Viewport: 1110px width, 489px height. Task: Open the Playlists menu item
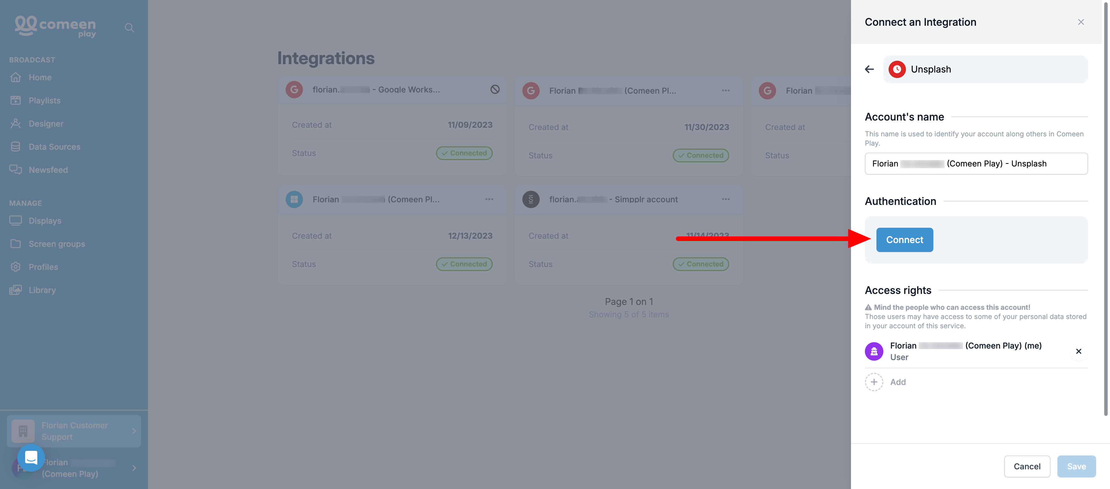click(x=45, y=100)
